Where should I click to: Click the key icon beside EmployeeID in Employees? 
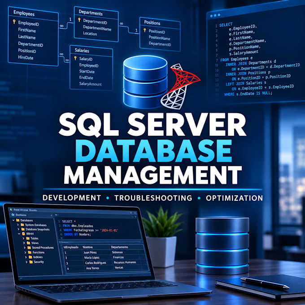(14, 22)
